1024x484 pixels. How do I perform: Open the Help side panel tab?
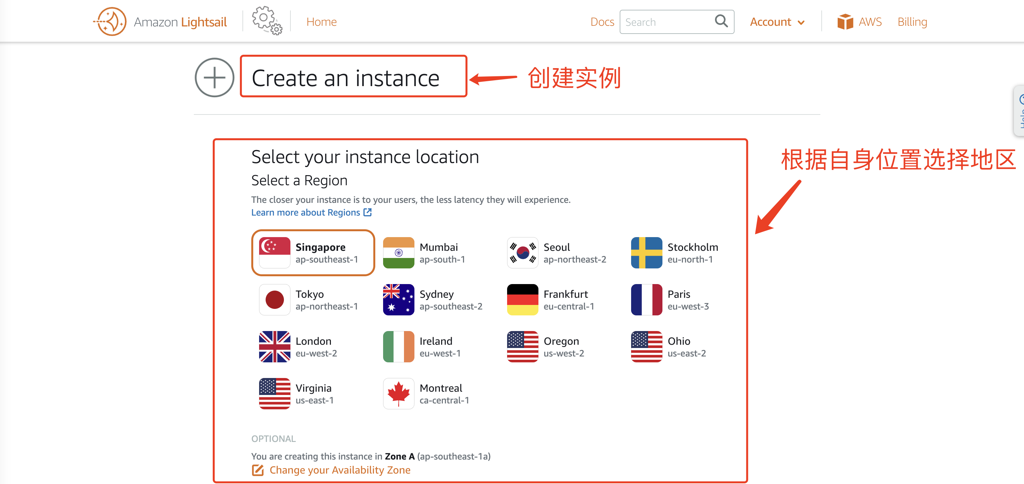[1020, 111]
